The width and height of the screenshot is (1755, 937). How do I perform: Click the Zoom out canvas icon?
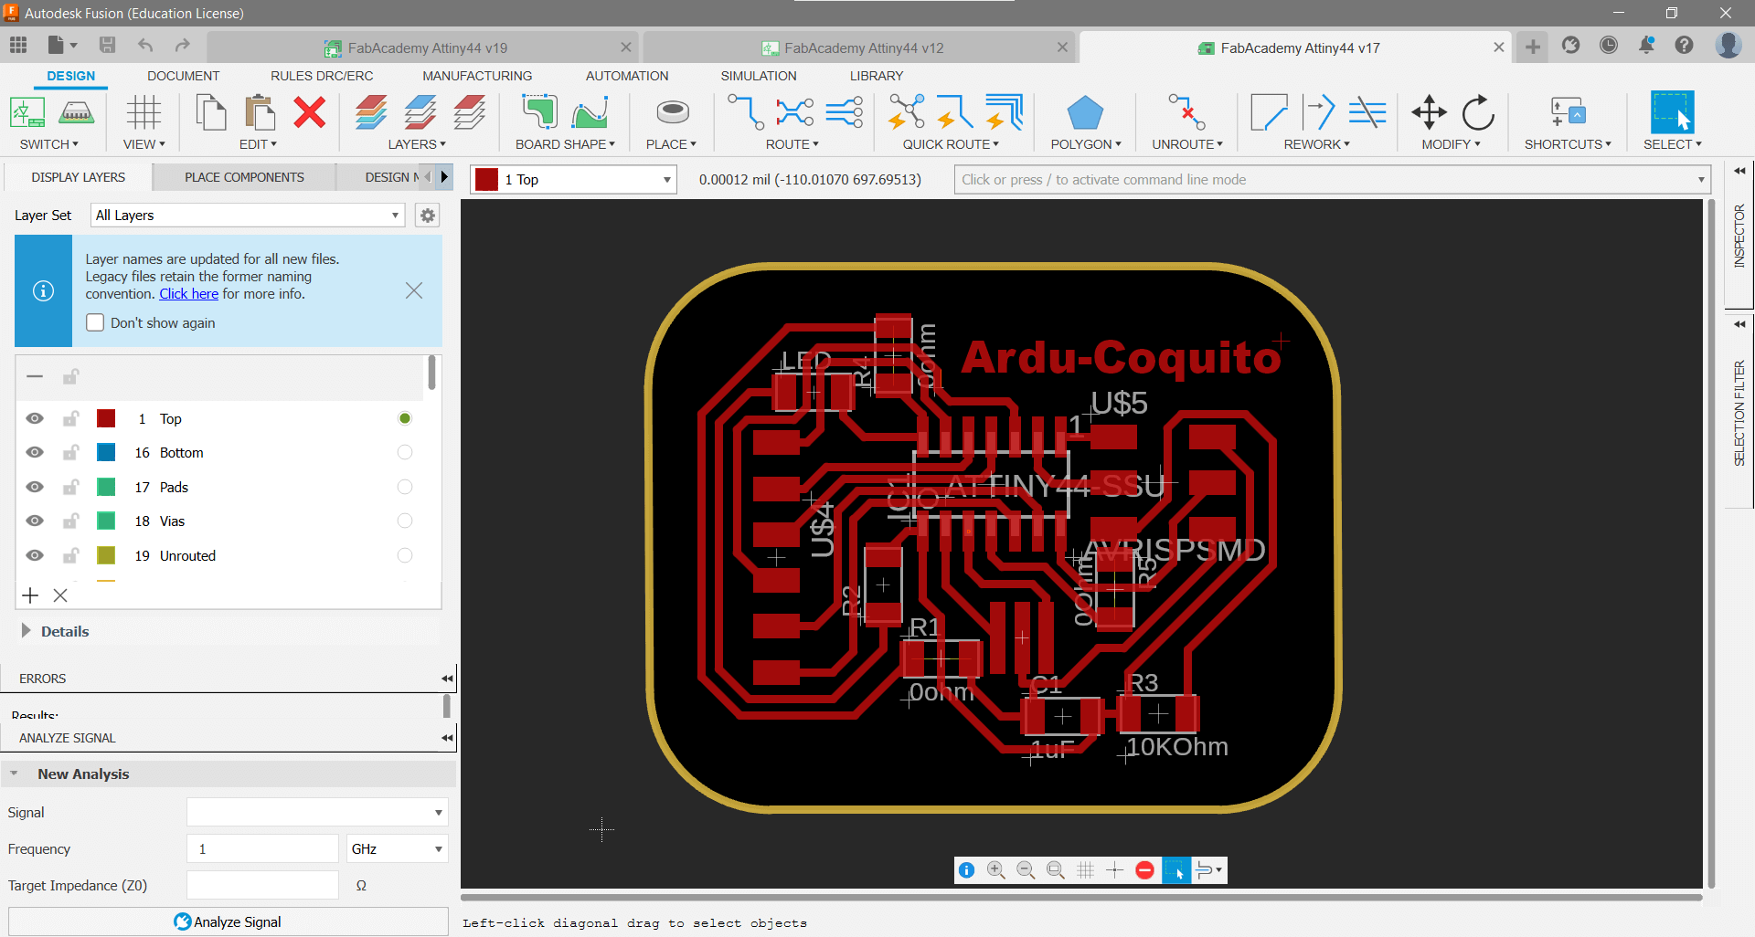[x=1026, y=870]
